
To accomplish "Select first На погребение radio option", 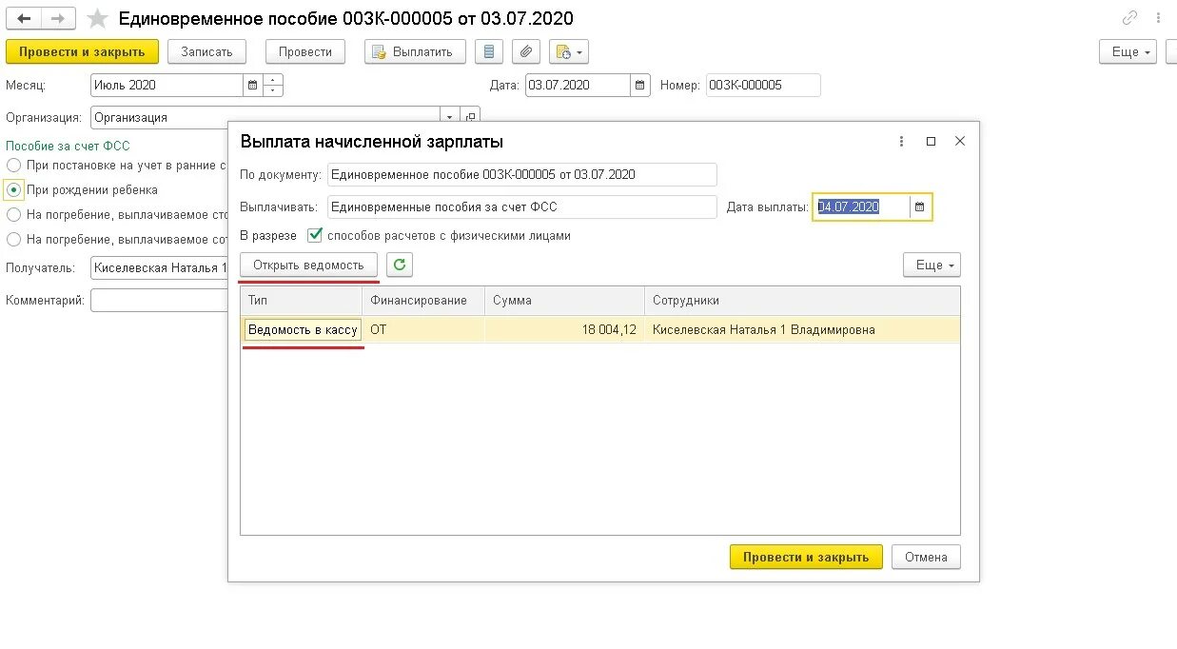I will (13, 214).
